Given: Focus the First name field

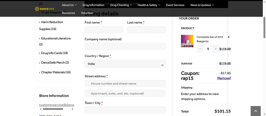Looking at the screenshot, I should point(104,29).
